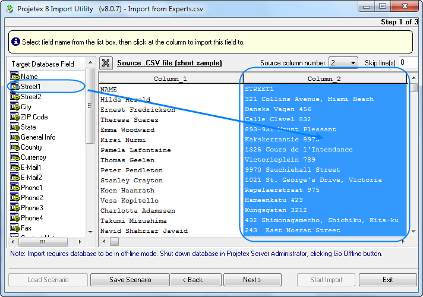Open the Source column number dropdown
Screen dimensions: 423x297
pyautogui.click(x=343, y=63)
